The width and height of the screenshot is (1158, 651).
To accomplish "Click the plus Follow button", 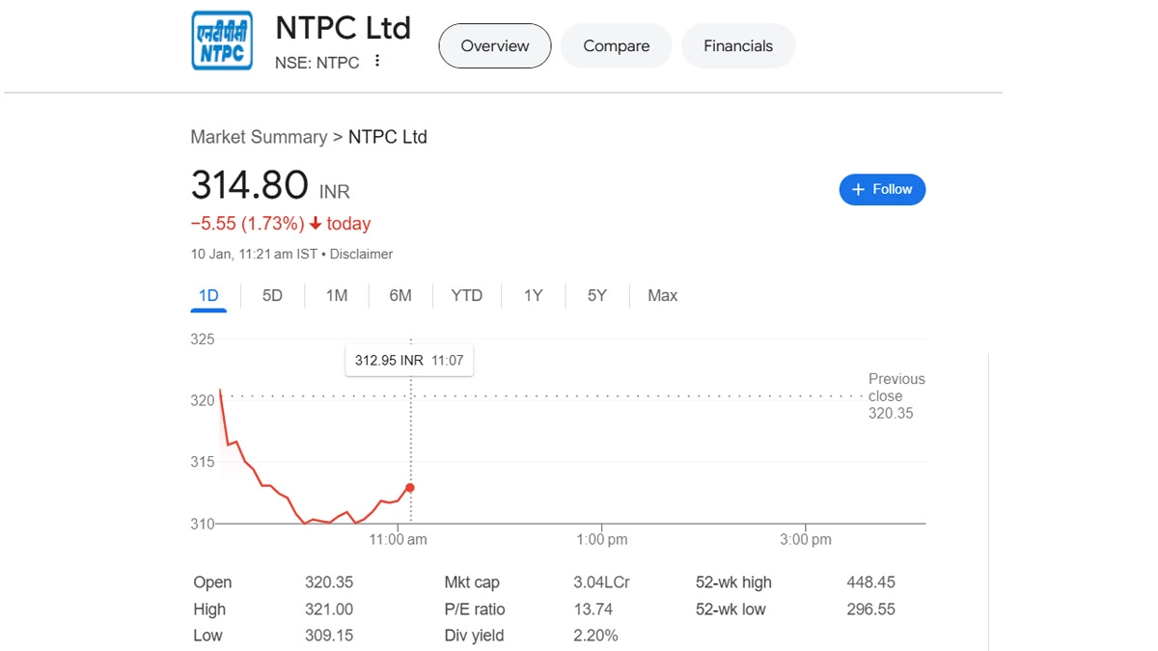I will [x=882, y=190].
